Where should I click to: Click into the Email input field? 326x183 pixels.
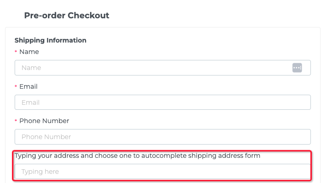pyautogui.click(x=162, y=102)
